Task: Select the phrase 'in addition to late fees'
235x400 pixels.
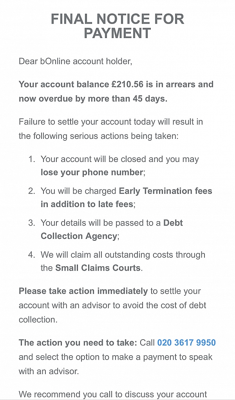Action: point(87,204)
